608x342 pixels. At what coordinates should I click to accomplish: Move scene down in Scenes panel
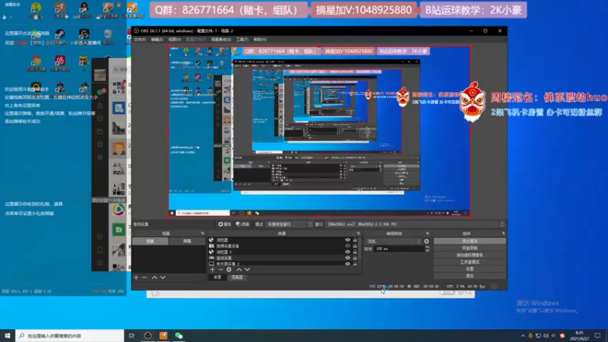[163, 277]
